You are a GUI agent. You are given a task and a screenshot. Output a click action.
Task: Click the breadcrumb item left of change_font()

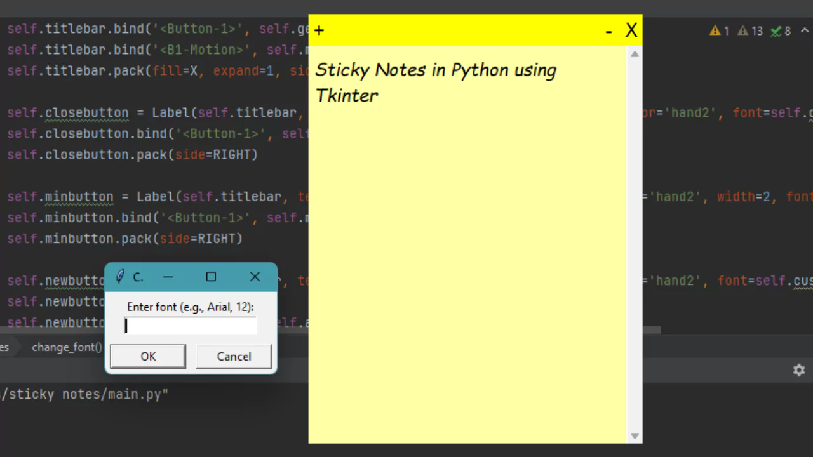pyautogui.click(x=5, y=347)
